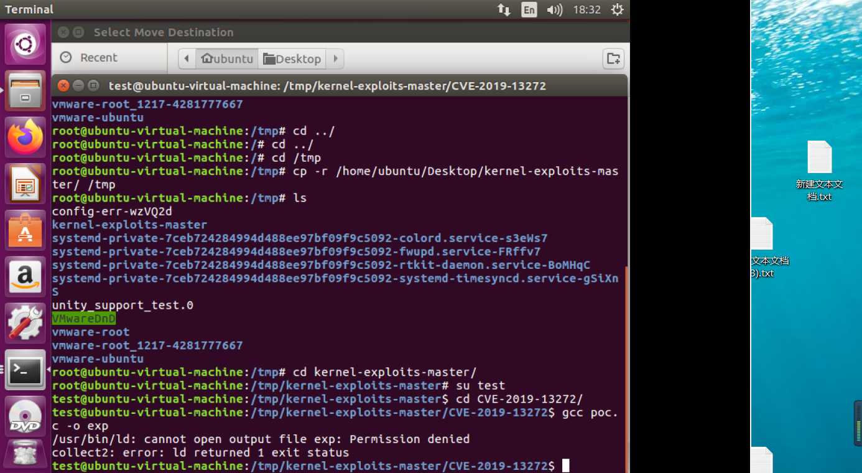The image size is (862, 473).
Task: Open the session gear menu in top panel
Action: (x=617, y=9)
